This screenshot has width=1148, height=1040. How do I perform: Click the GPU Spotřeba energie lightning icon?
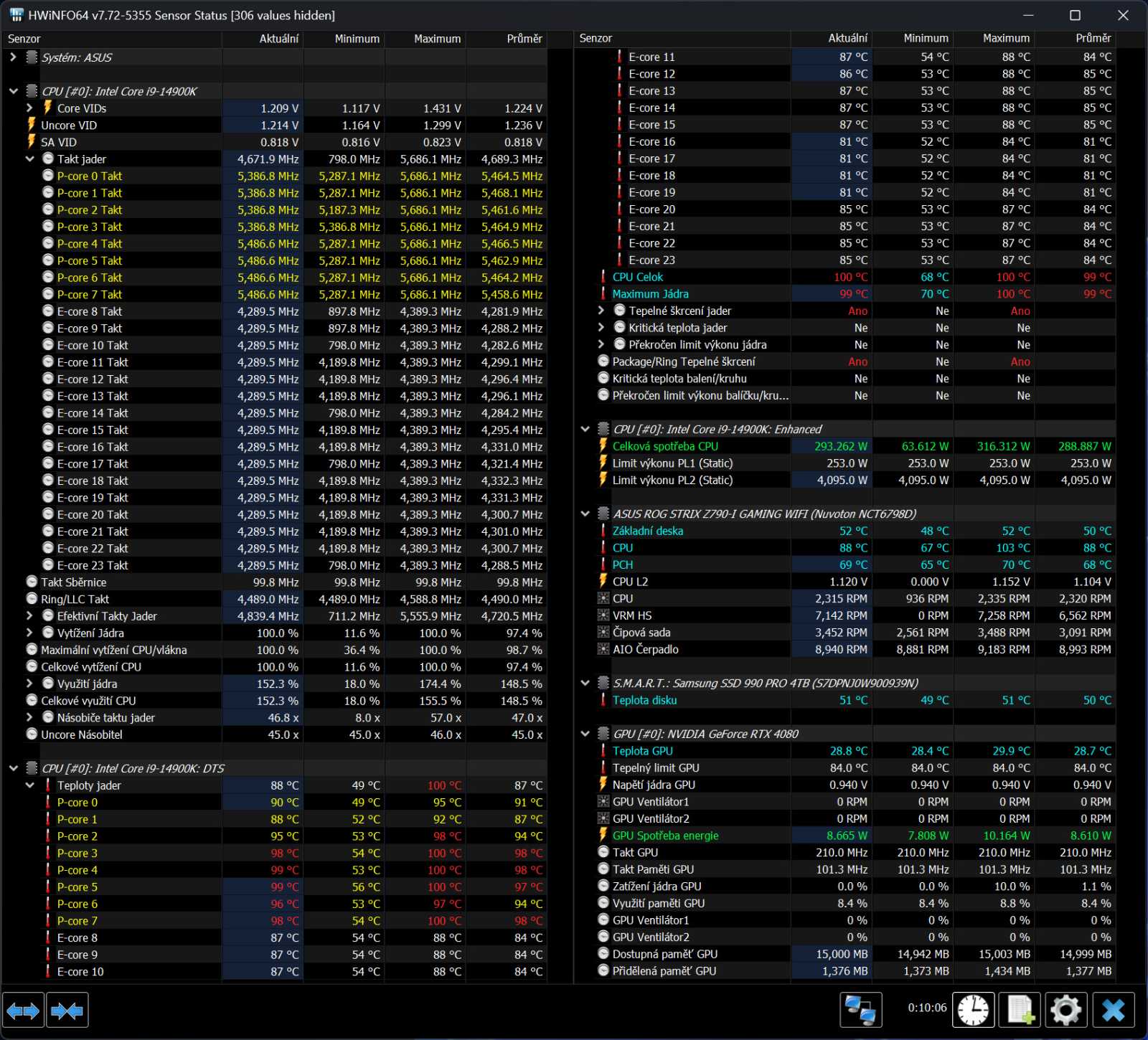pos(603,836)
